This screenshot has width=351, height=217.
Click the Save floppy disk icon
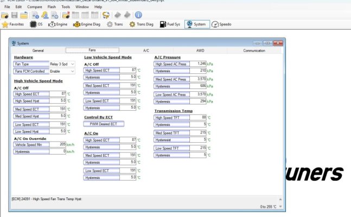[14, 15]
